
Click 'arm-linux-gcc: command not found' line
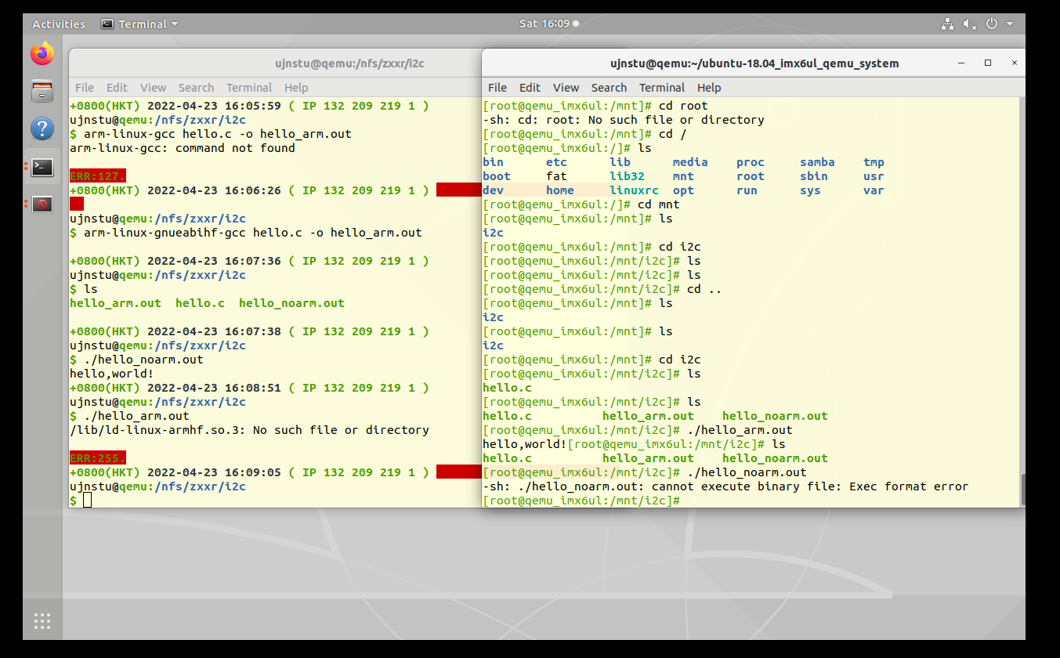(183, 148)
